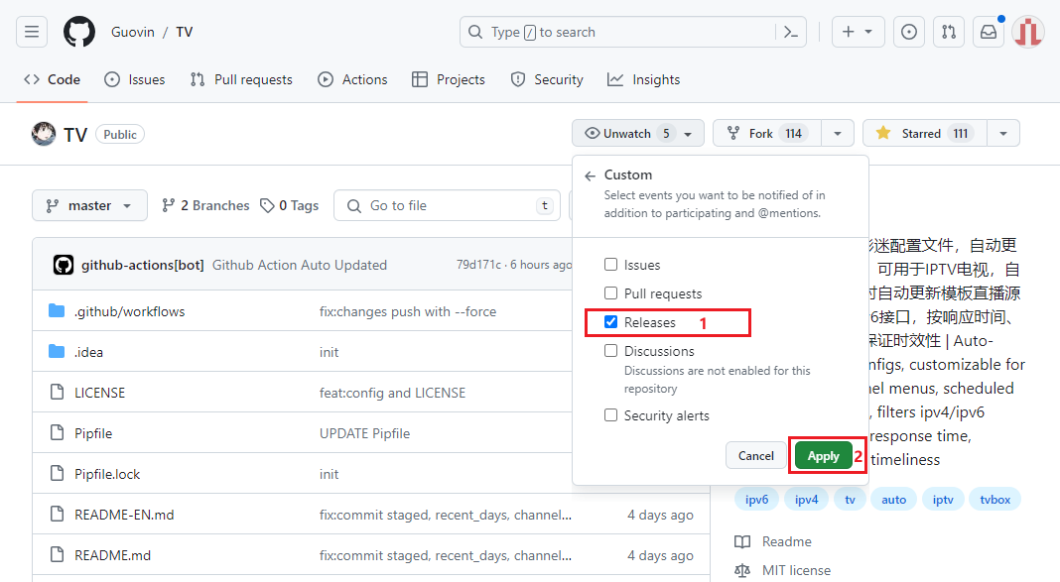Viewport: 1060px width, 582px height.
Task: Open the command palette icon
Action: (791, 32)
